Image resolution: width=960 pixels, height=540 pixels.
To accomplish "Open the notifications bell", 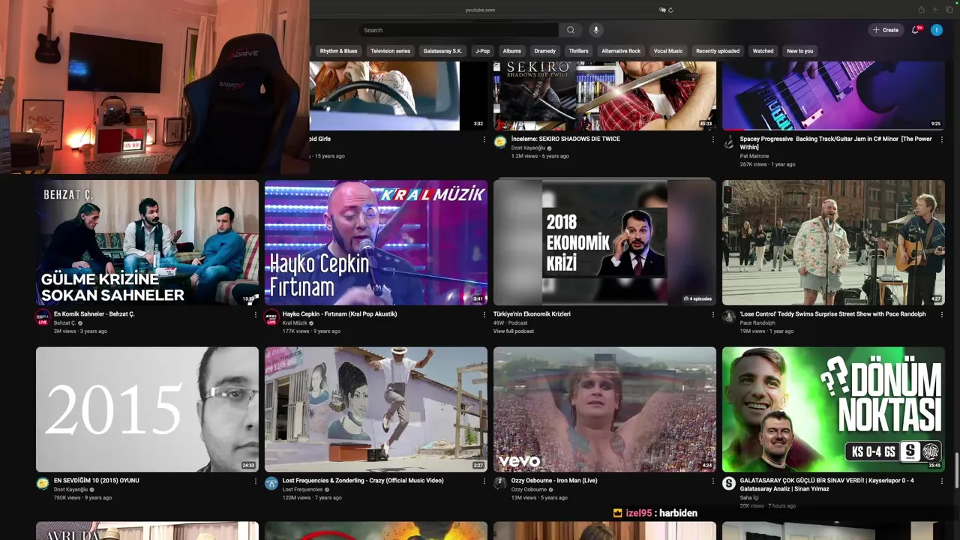I will coord(916,30).
